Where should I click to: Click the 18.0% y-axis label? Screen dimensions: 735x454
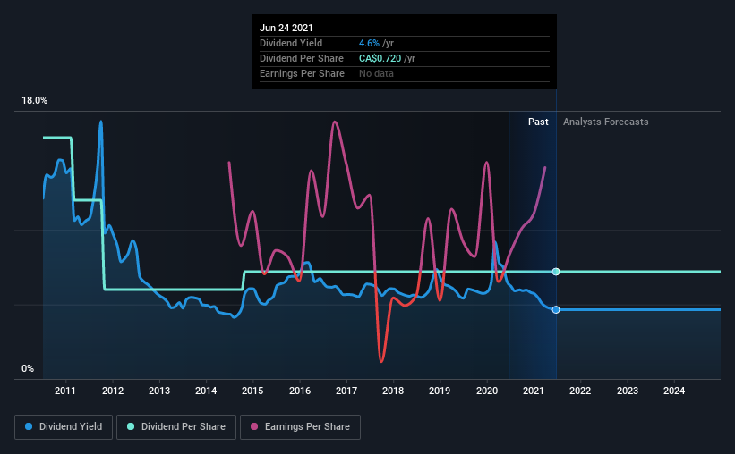click(x=34, y=101)
